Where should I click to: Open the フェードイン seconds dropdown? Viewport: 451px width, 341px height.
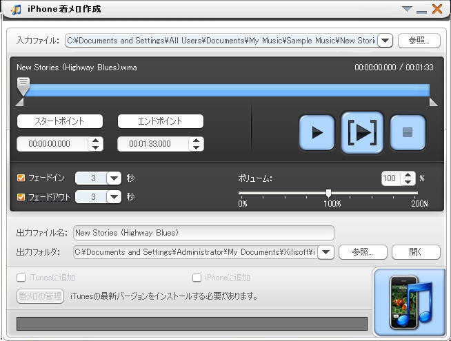click(114, 178)
